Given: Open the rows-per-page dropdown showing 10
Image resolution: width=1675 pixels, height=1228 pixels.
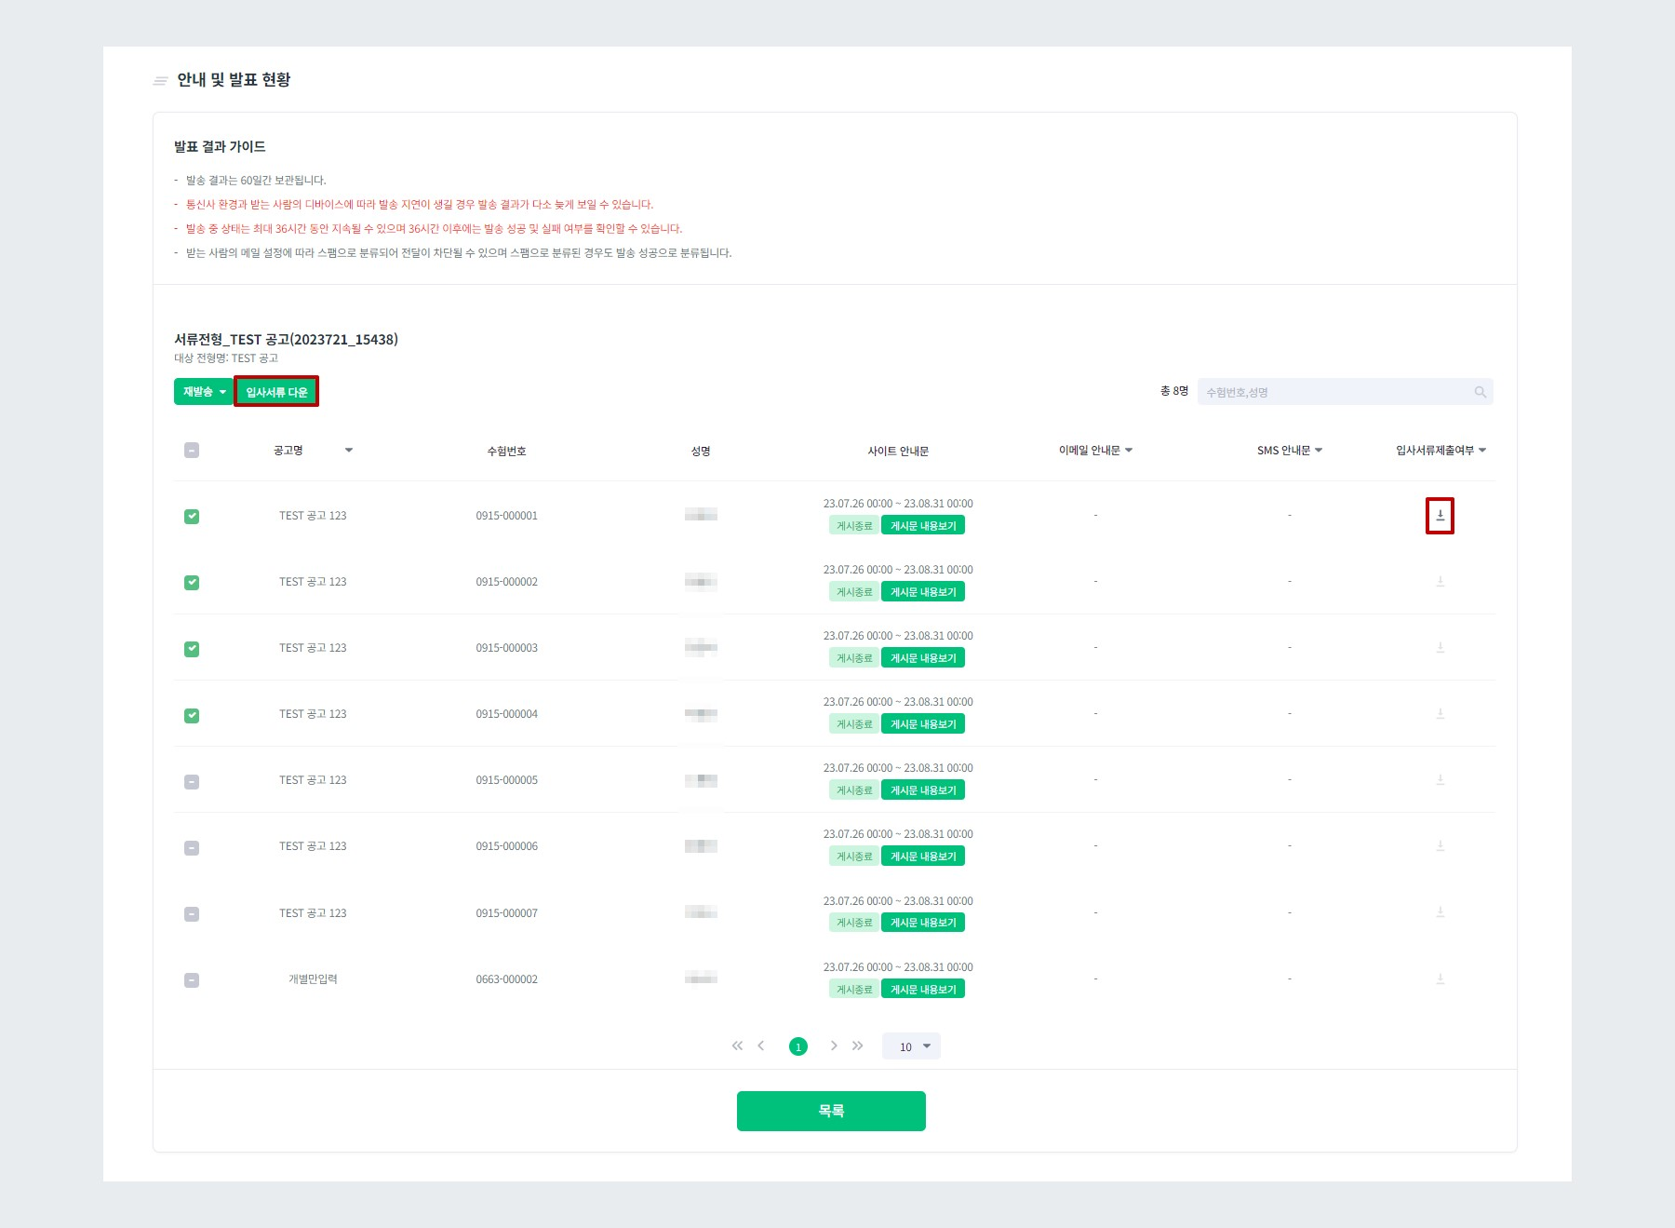Looking at the screenshot, I should point(911,1046).
